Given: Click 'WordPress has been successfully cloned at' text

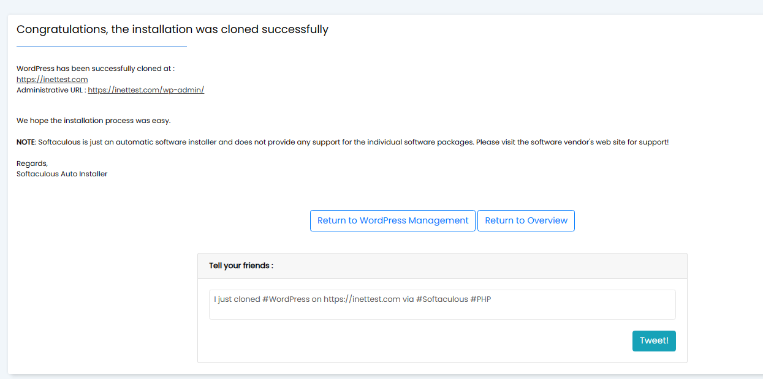Looking at the screenshot, I should pos(96,69).
